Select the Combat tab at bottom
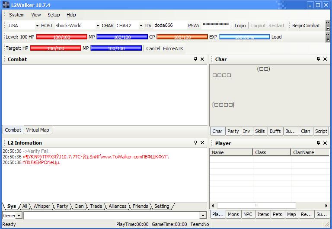The image size is (332, 229). (13, 130)
